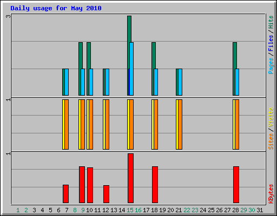Click the 'Visits' legend label
The image size is (277, 216).
pyautogui.click(x=271, y=117)
